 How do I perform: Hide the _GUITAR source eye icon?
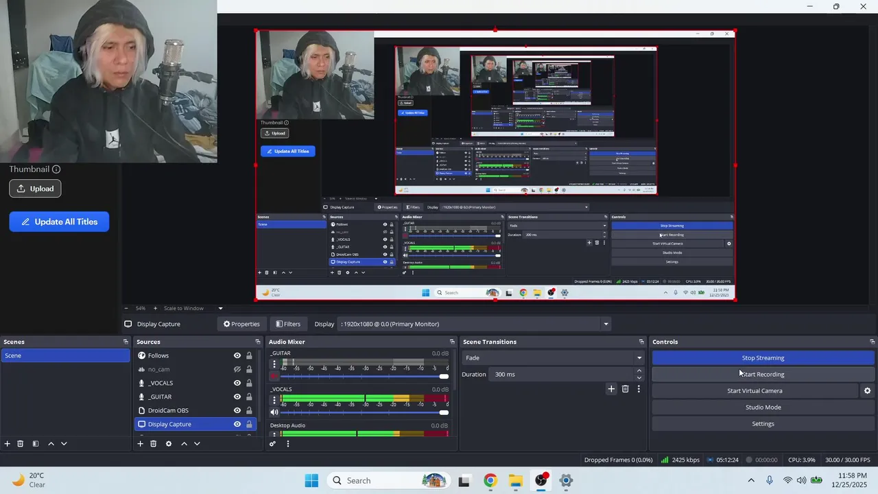[237, 397]
